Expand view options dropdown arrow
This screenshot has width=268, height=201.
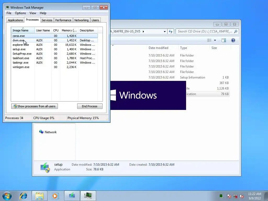coord(215,40)
